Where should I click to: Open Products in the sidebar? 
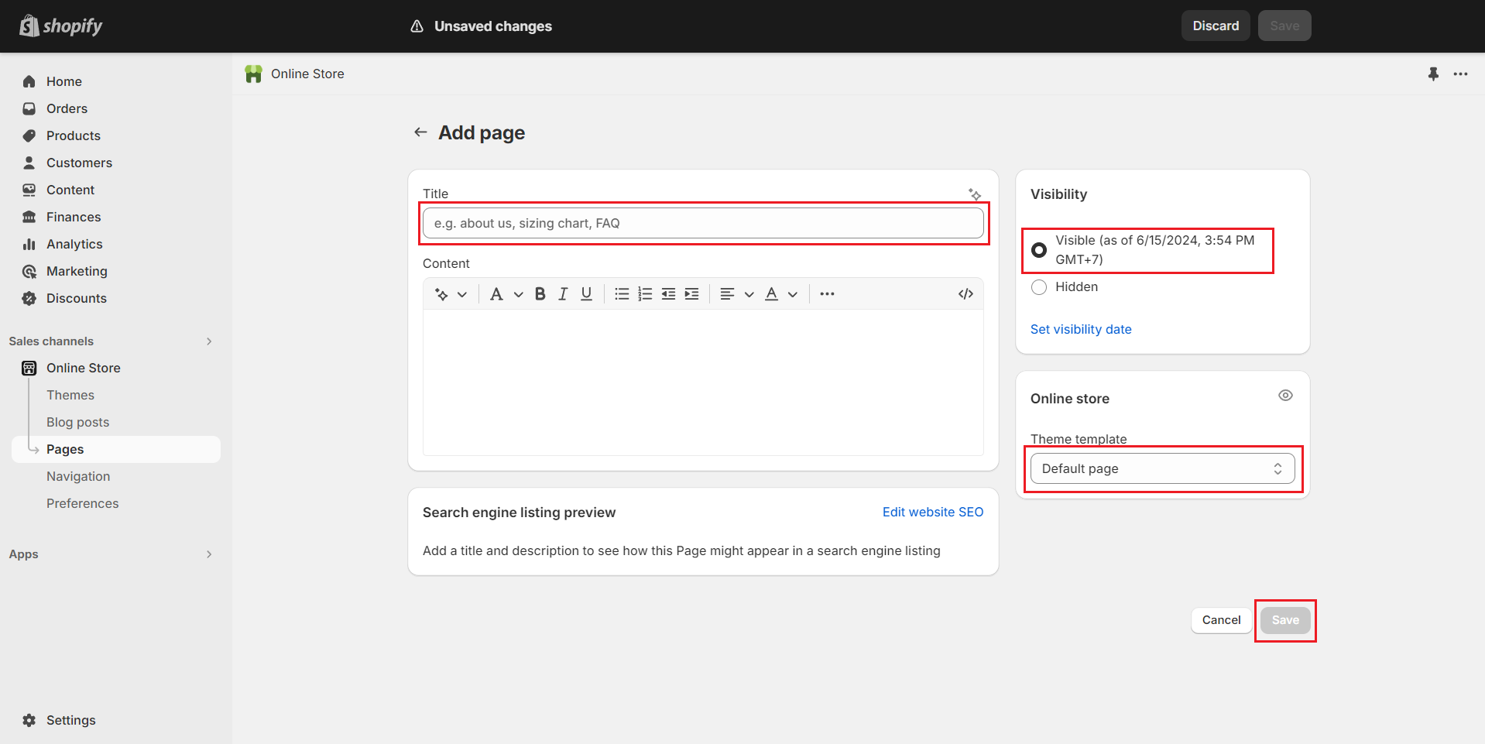74,135
